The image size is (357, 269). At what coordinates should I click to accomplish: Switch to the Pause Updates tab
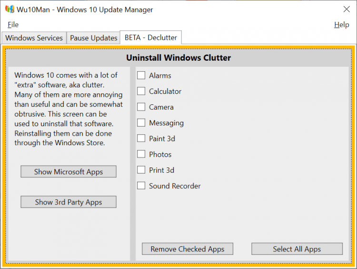tap(93, 37)
